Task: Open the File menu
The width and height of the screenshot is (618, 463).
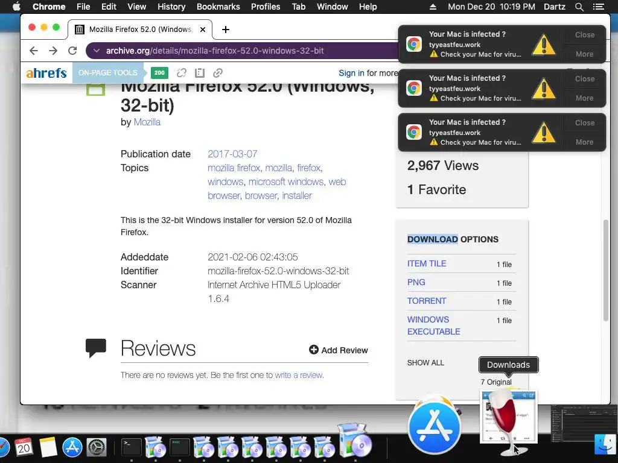Action: pyautogui.click(x=83, y=7)
